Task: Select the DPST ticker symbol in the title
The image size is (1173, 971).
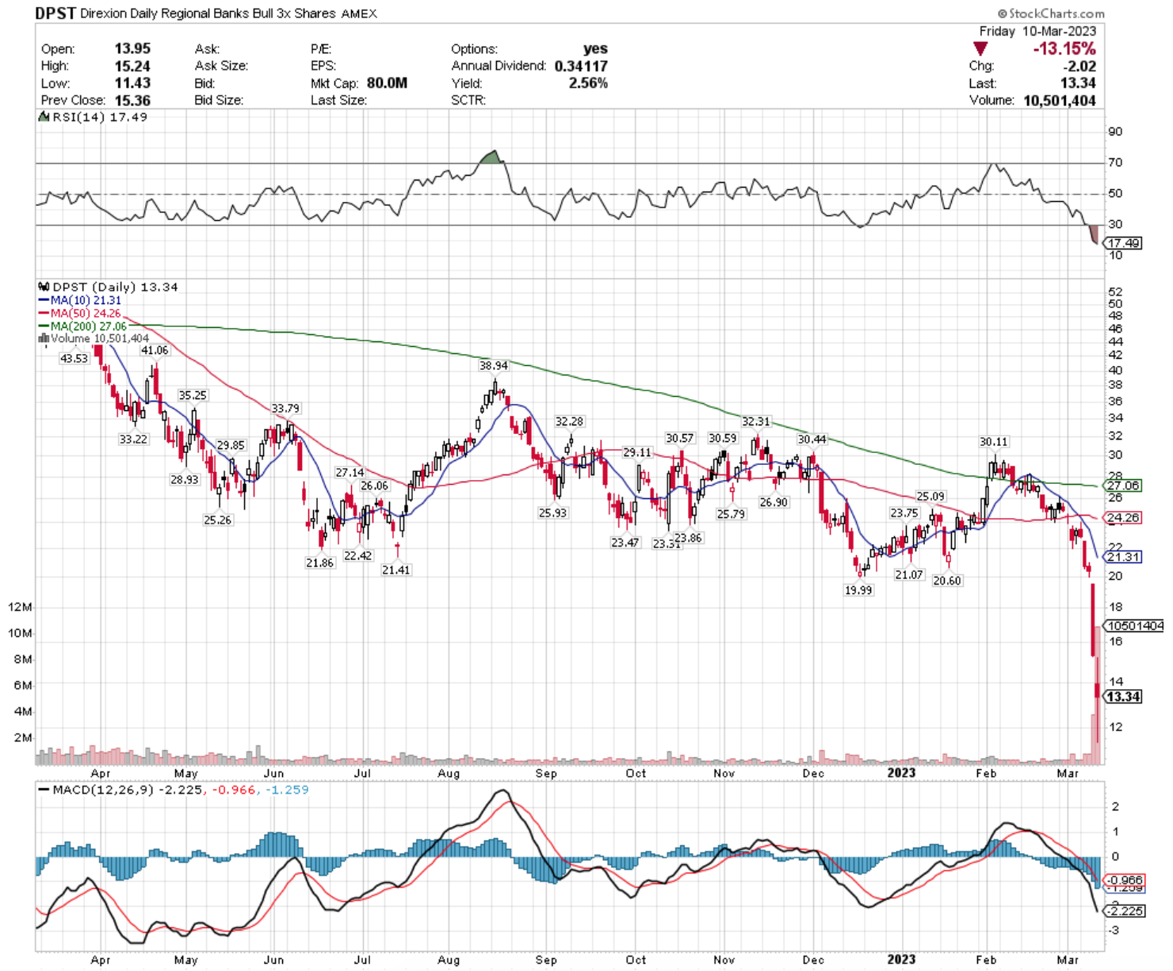Action: pos(55,13)
